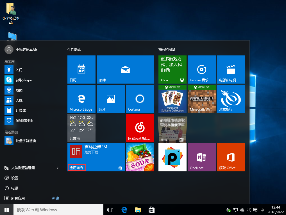
Task: Open 所有应用 list
Action: pyautogui.click(x=18, y=198)
